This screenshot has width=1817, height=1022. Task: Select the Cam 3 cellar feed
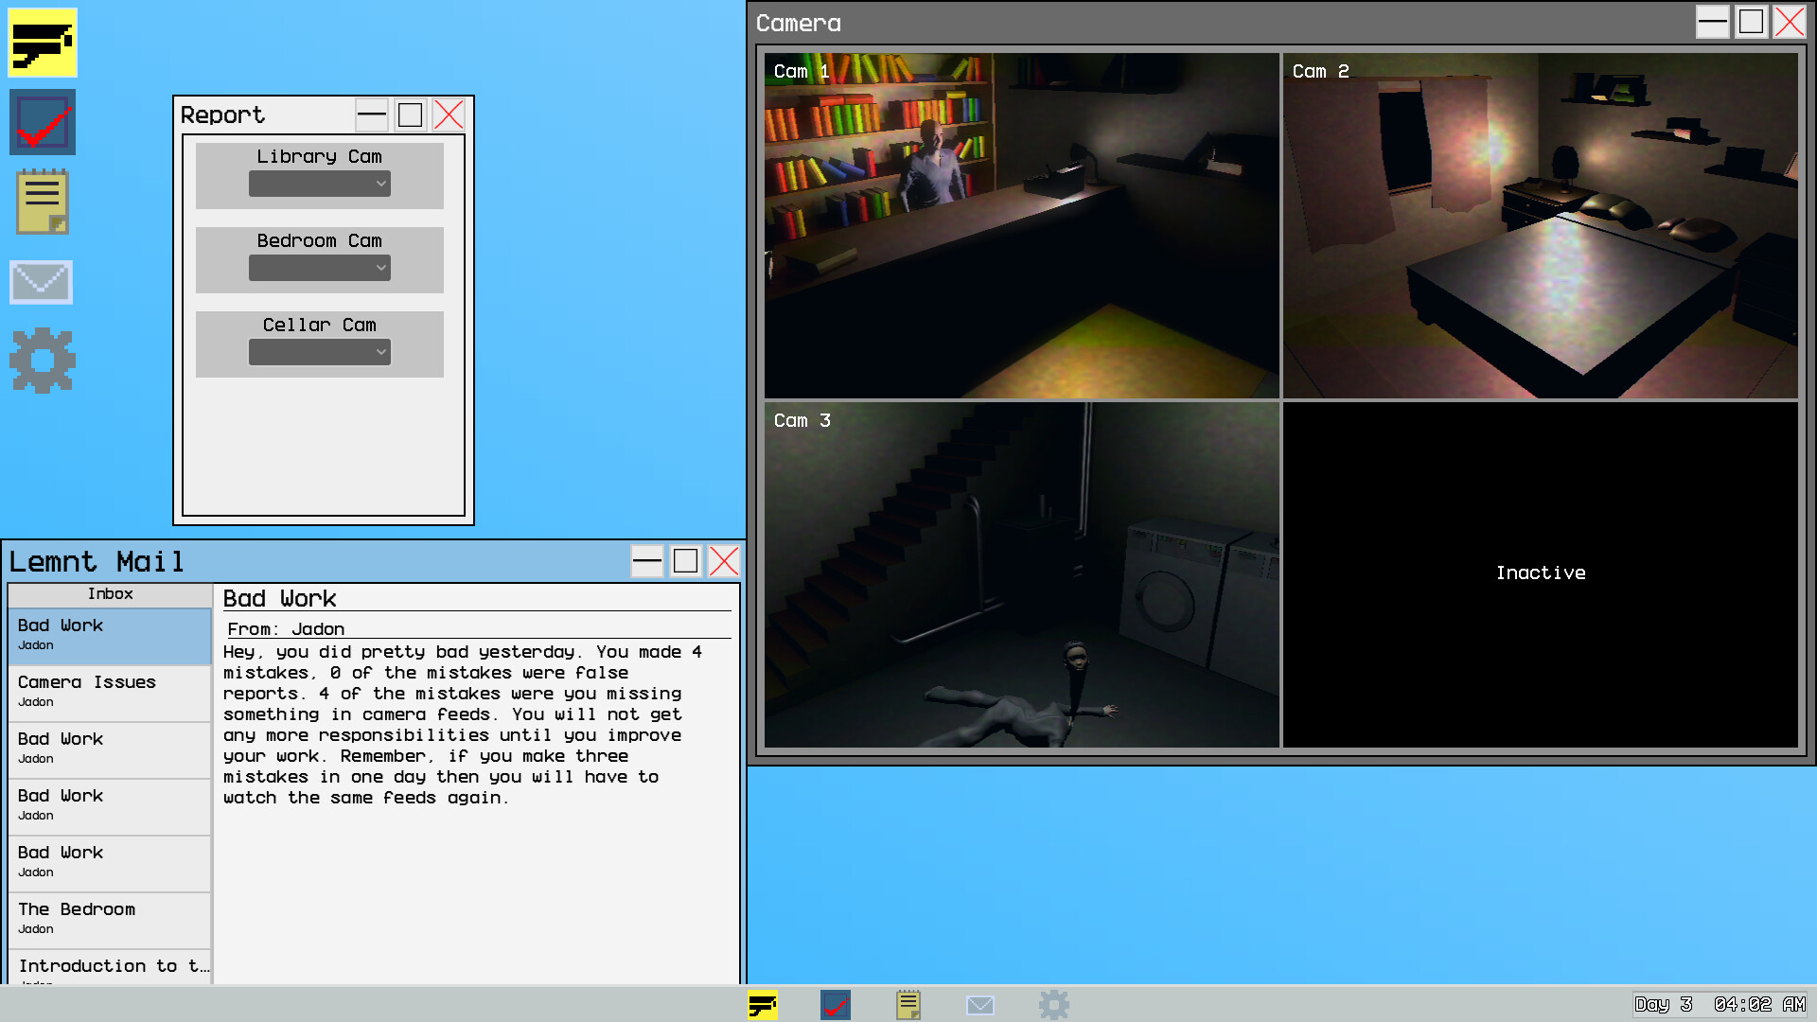coord(1021,574)
